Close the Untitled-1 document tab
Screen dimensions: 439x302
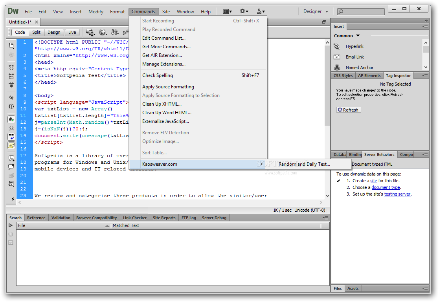pos(37,22)
